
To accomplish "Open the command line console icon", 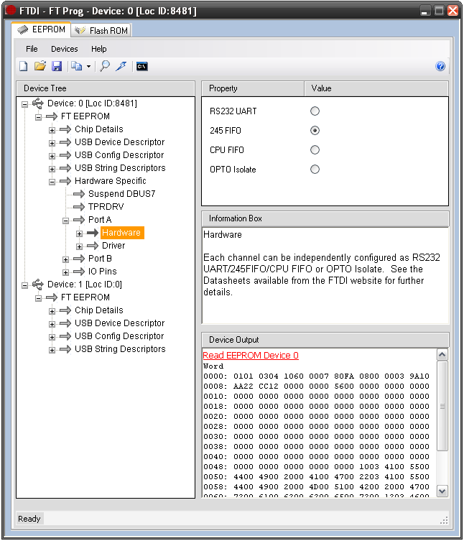I will tap(142, 66).
